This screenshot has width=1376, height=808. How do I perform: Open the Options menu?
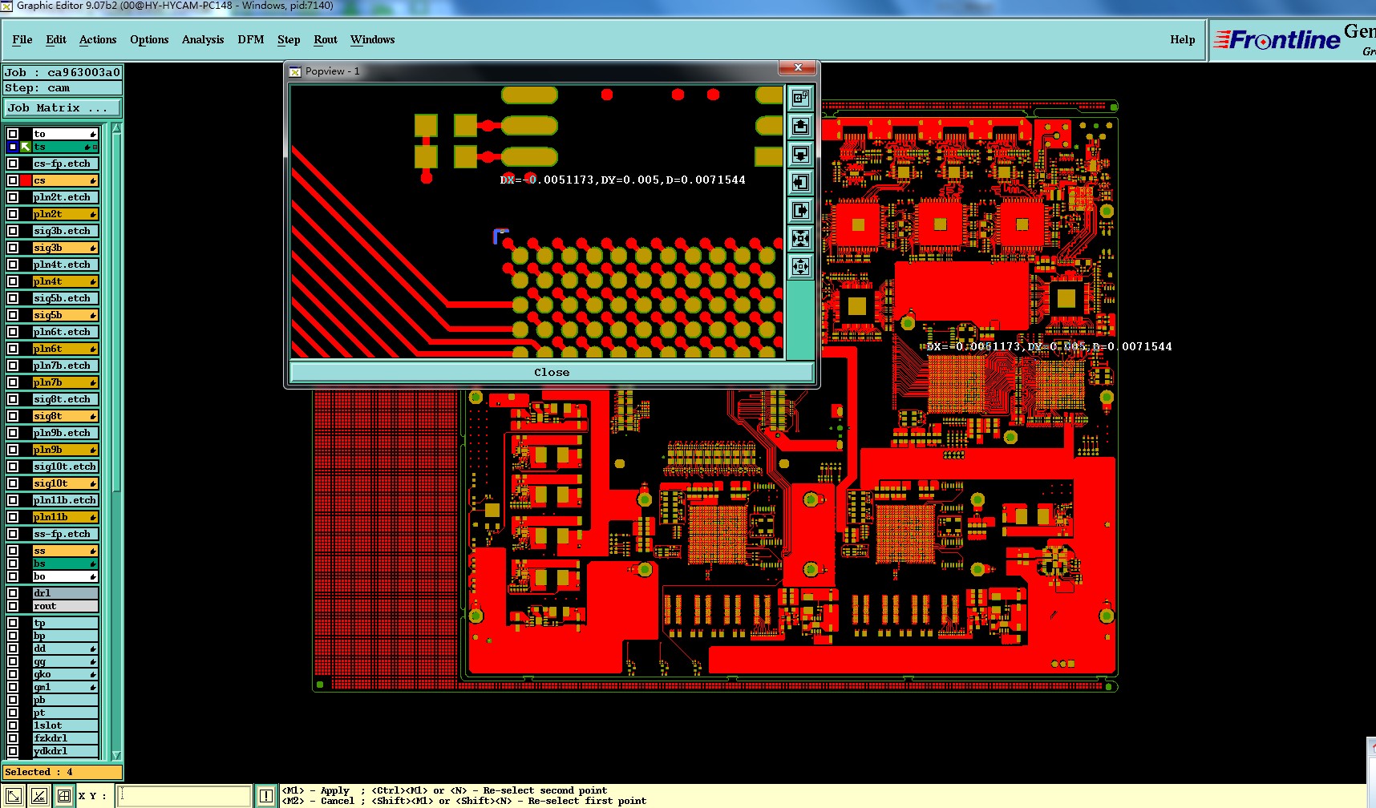click(x=149, y=39)
